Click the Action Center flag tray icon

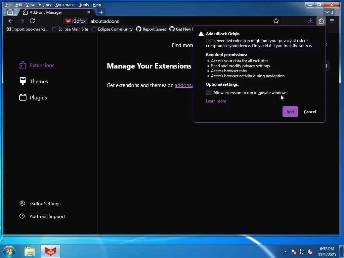(x=294, y=252)
